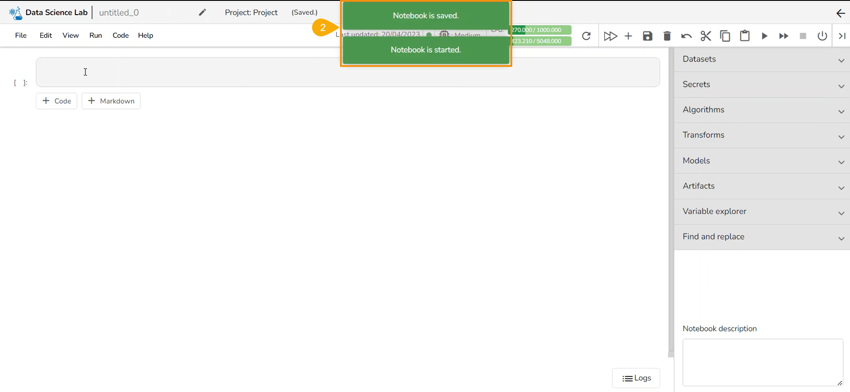The image size is (850, 392).
Task: Add a new Markdown cell
Action: point(111,101)
